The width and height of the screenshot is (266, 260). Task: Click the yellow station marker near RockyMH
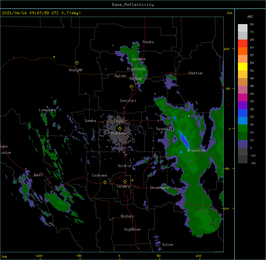[x=77, y=63]
